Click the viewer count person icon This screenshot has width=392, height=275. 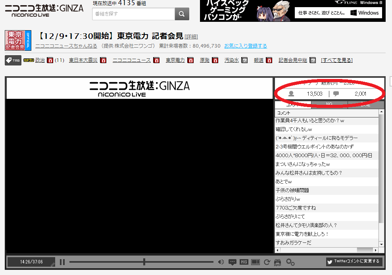[291, 94]
